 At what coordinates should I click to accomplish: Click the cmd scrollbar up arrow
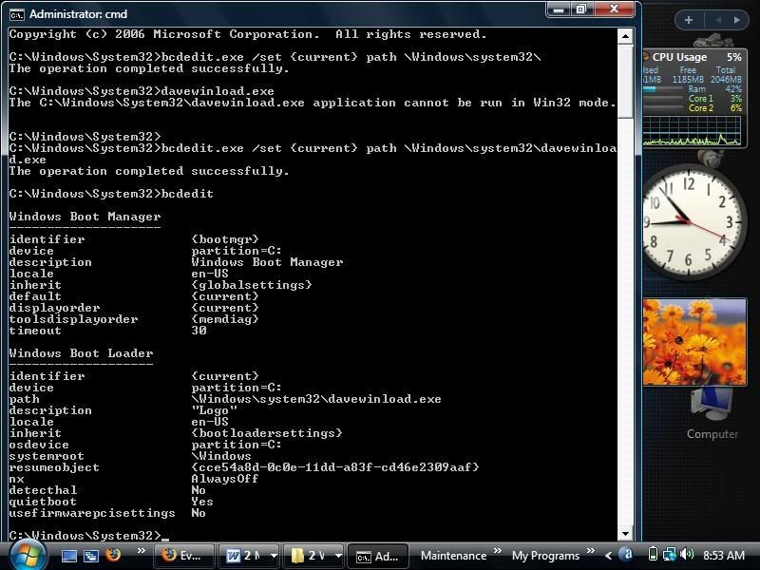[625, 36]
